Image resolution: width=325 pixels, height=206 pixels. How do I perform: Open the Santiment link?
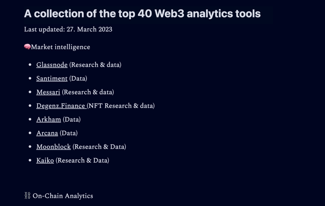pos(52,79)
